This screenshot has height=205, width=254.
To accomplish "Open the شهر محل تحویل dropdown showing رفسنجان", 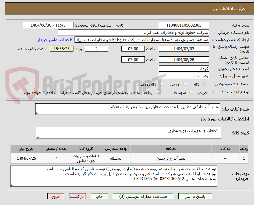I will pos(184,76).
